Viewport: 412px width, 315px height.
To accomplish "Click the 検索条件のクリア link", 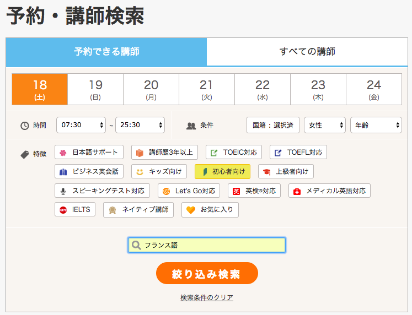I will (x=206, y=298).
